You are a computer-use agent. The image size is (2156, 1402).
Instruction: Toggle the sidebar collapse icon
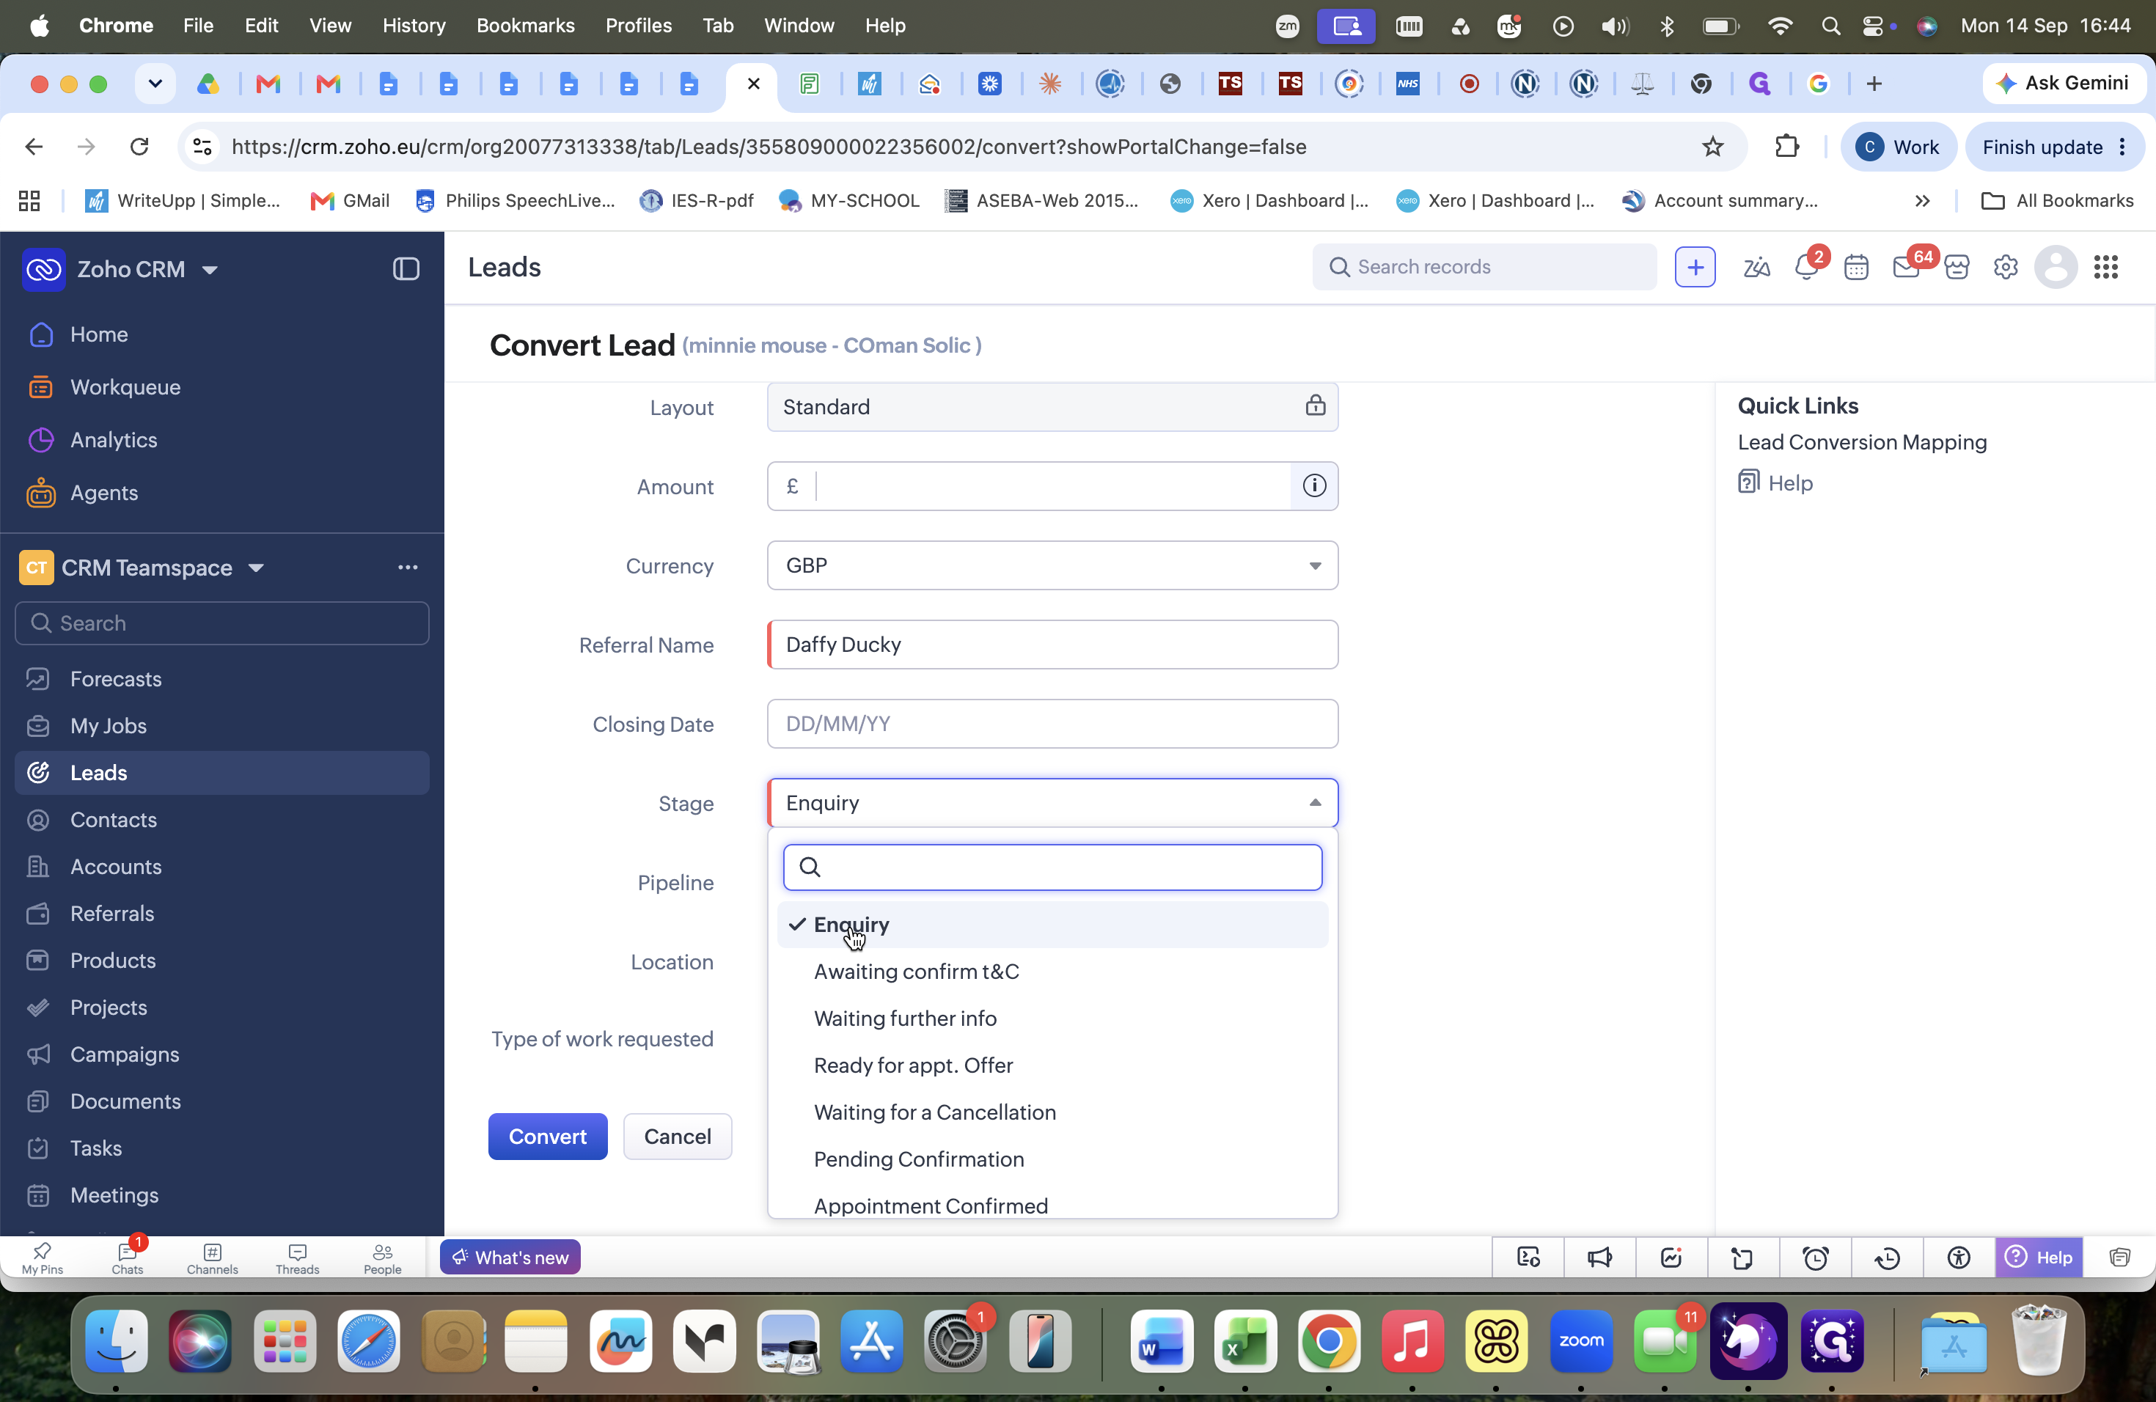pyautogui.click(x=406, y=269)
